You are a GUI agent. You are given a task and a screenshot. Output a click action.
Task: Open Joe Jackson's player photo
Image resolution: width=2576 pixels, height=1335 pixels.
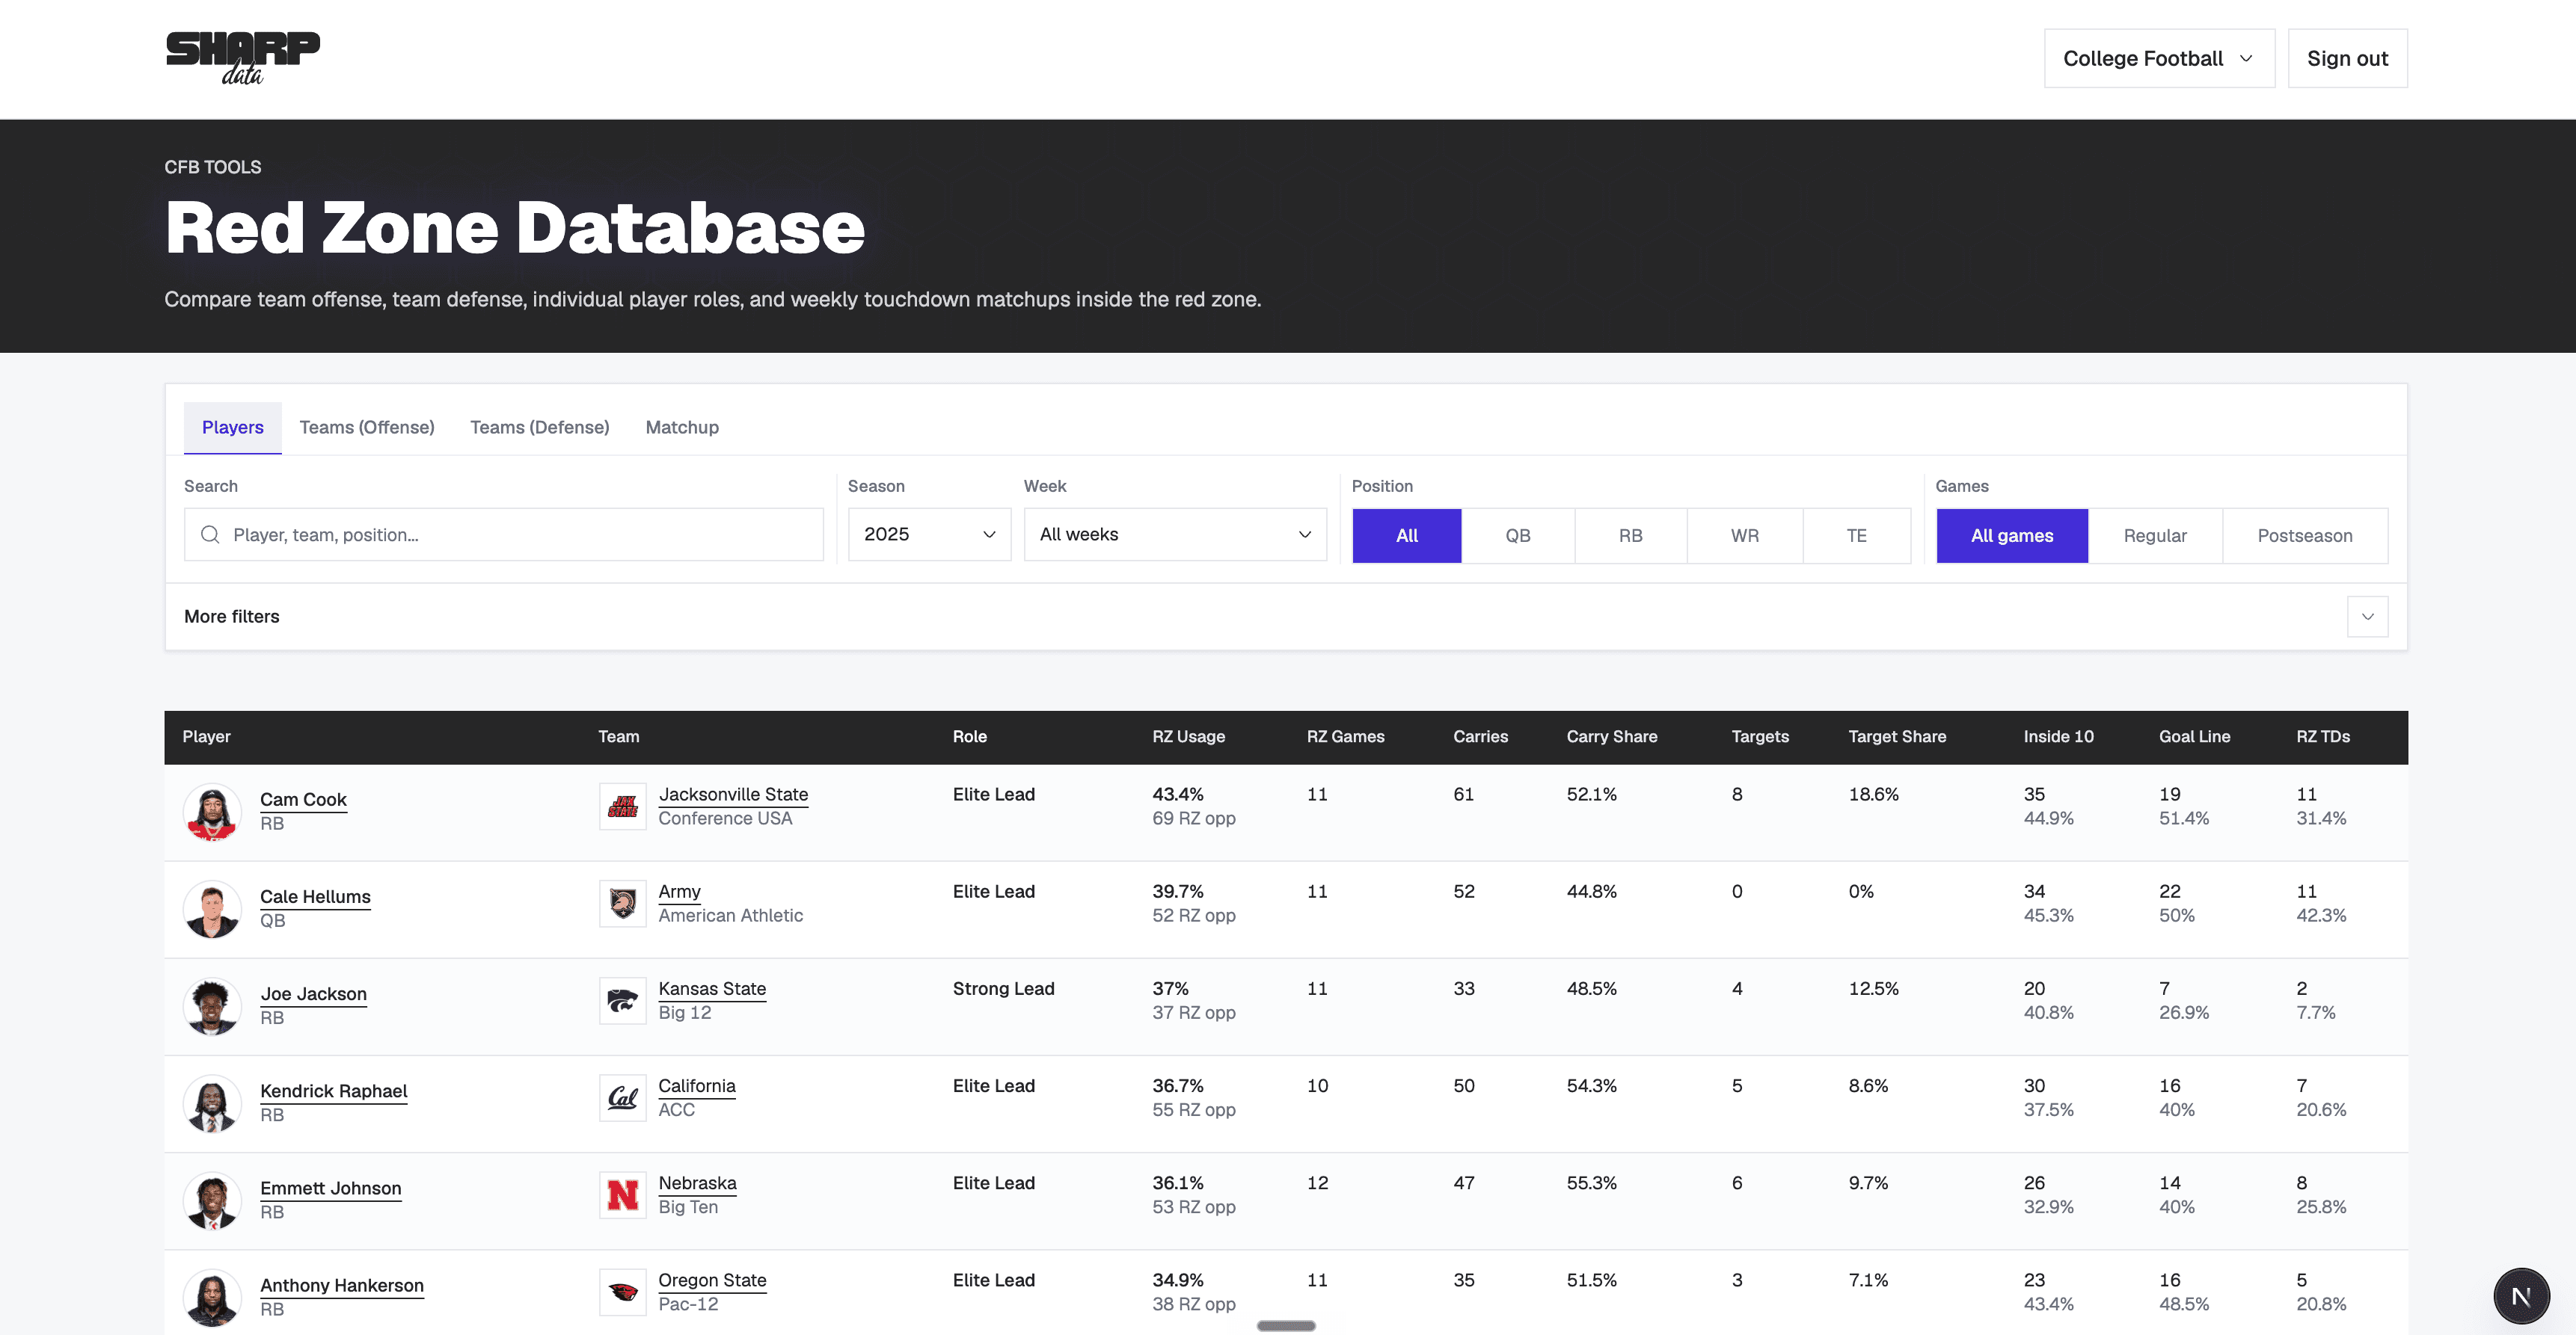(x=212, y=1005)
